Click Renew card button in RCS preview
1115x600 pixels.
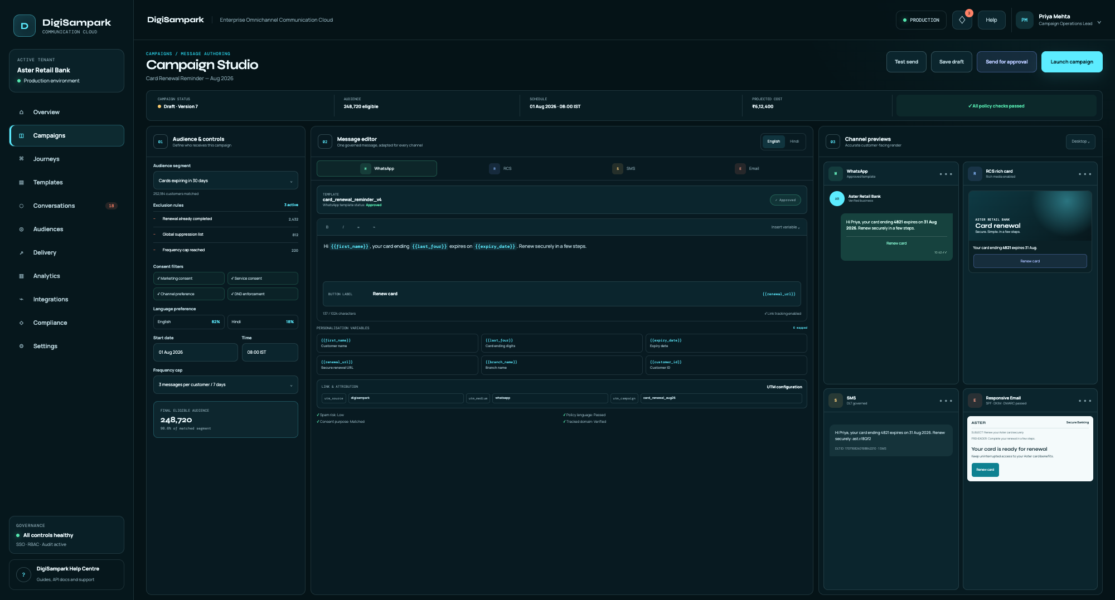(x=1030, y=261)
